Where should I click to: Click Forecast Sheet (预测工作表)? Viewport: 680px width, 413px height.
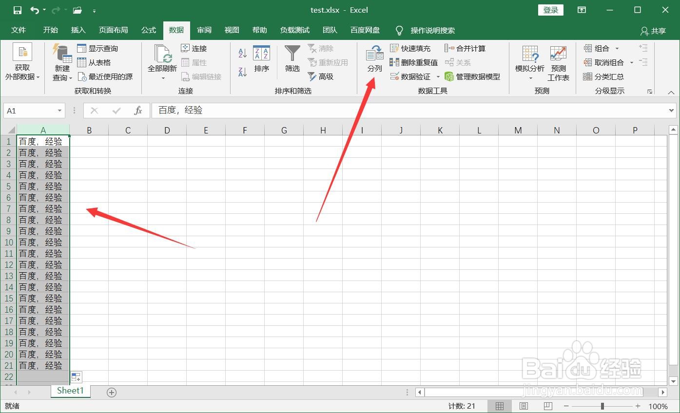coord(558,63)
